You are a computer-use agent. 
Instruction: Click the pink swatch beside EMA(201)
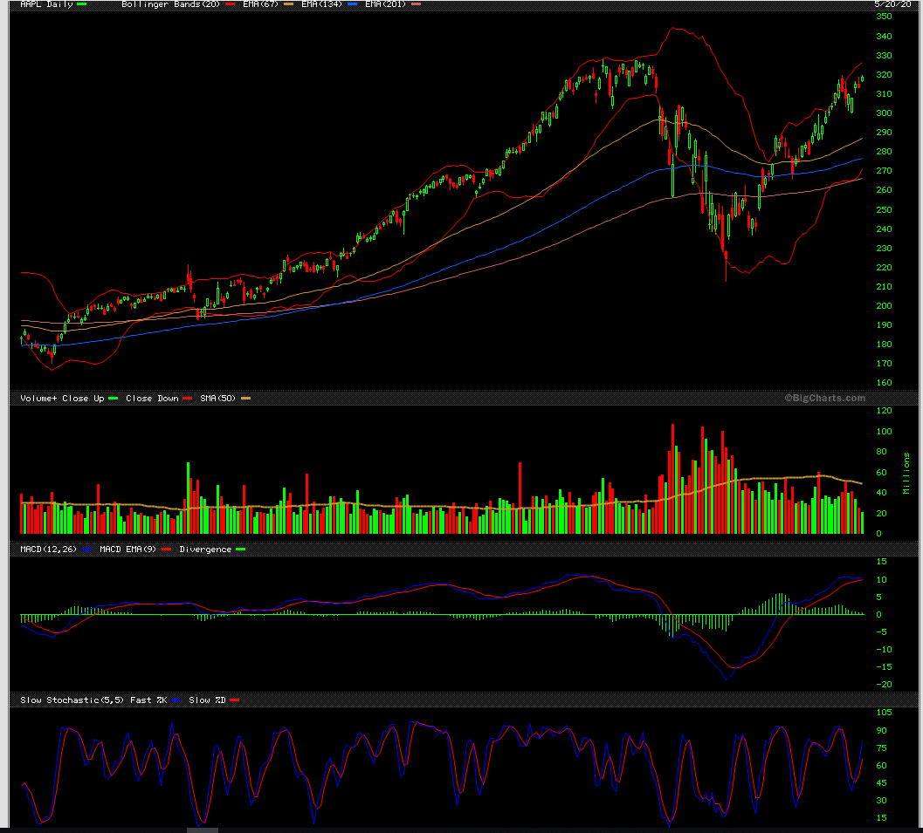coord(417,4)
